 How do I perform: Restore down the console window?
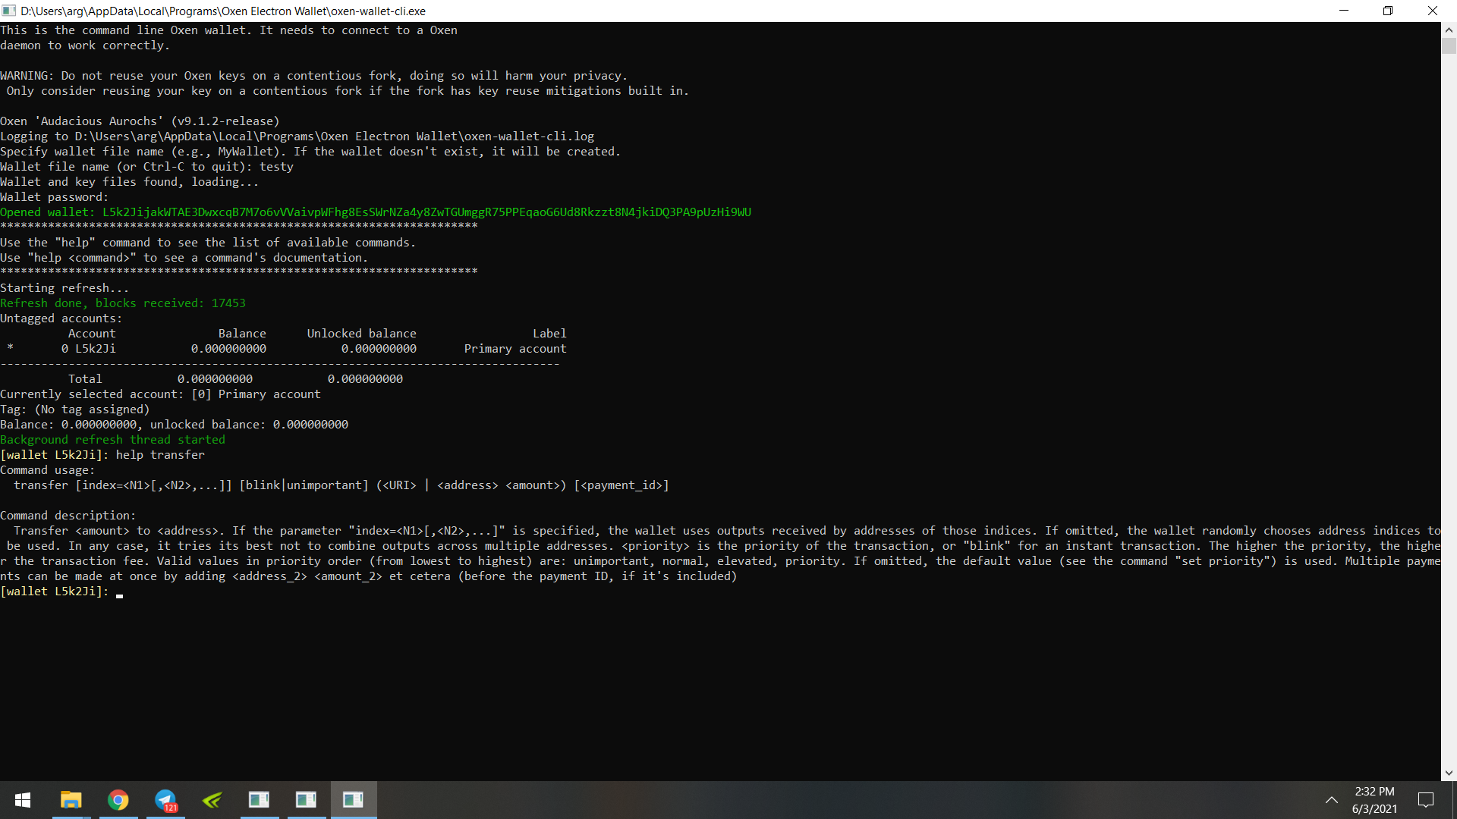1388,11
